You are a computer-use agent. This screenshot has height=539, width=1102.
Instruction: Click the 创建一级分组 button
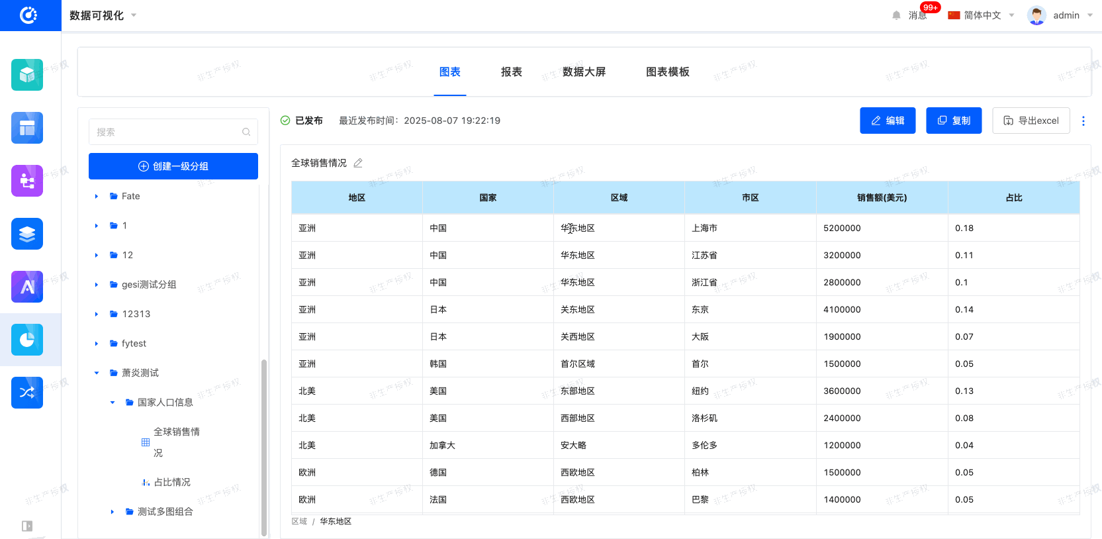coord(173,166)
